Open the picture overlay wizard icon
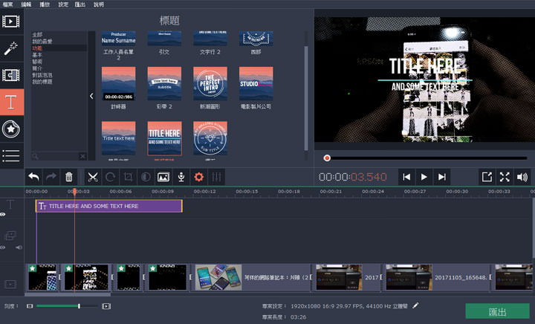Viewport: 535px width, 324px height. (163, 177)
